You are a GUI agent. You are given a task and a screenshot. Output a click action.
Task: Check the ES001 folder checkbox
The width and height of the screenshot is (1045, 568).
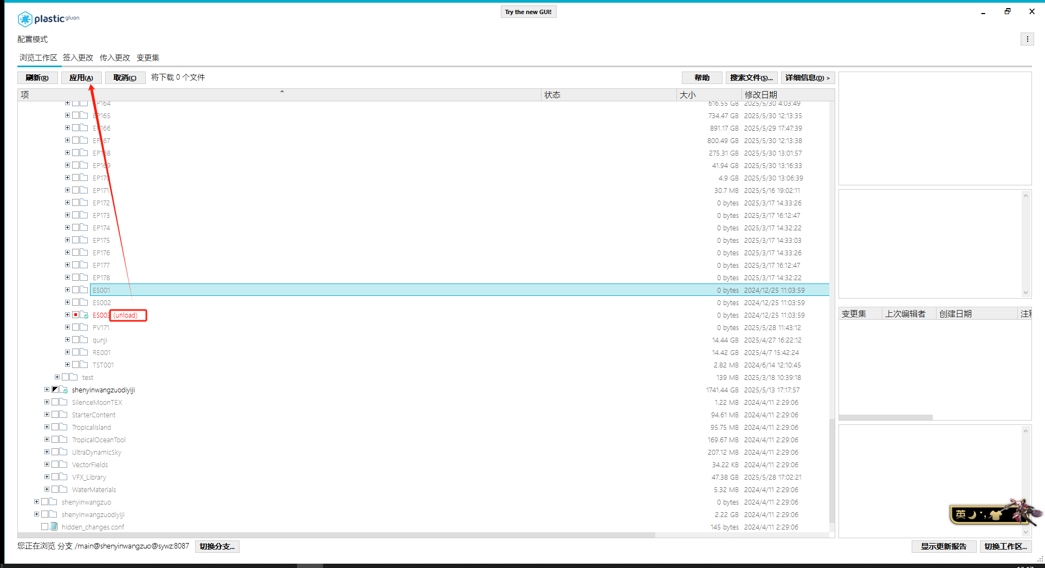pyautogui.click(x=76, y=290)
